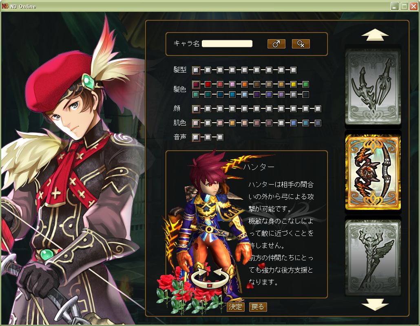Click the 決定 confirm button
The image size is (420, 326).
(235, 307)
